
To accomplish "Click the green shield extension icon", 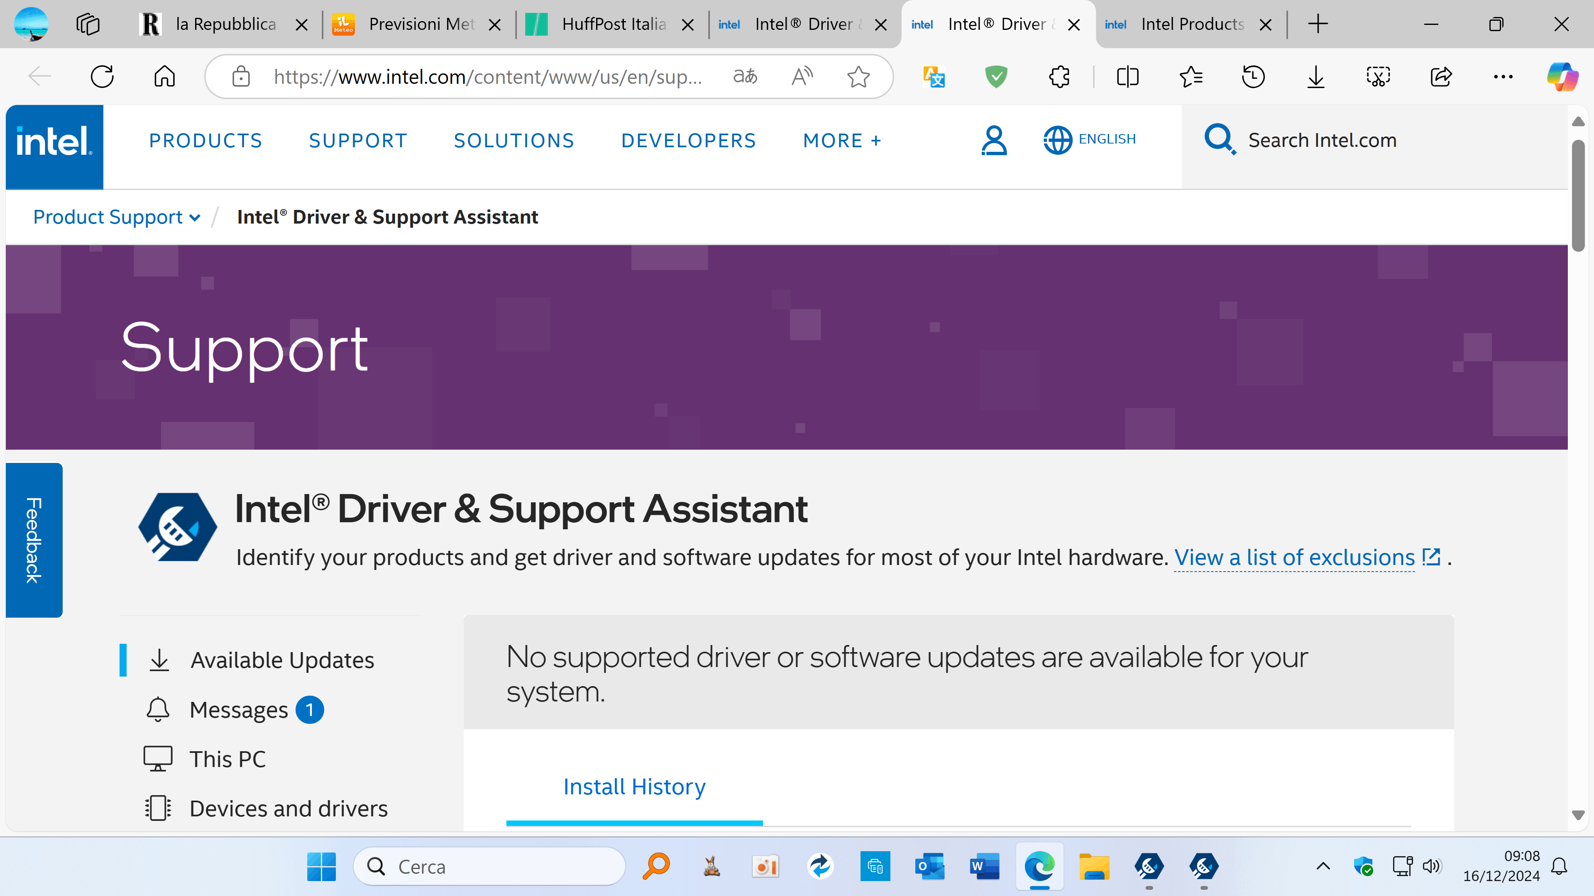I will pyautogui.click(x=996, y=77).
